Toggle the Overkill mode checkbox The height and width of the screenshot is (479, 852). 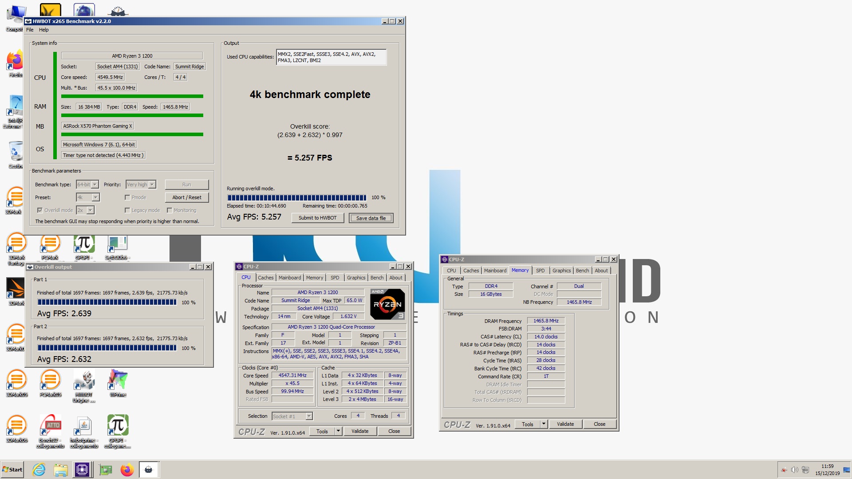40,210
